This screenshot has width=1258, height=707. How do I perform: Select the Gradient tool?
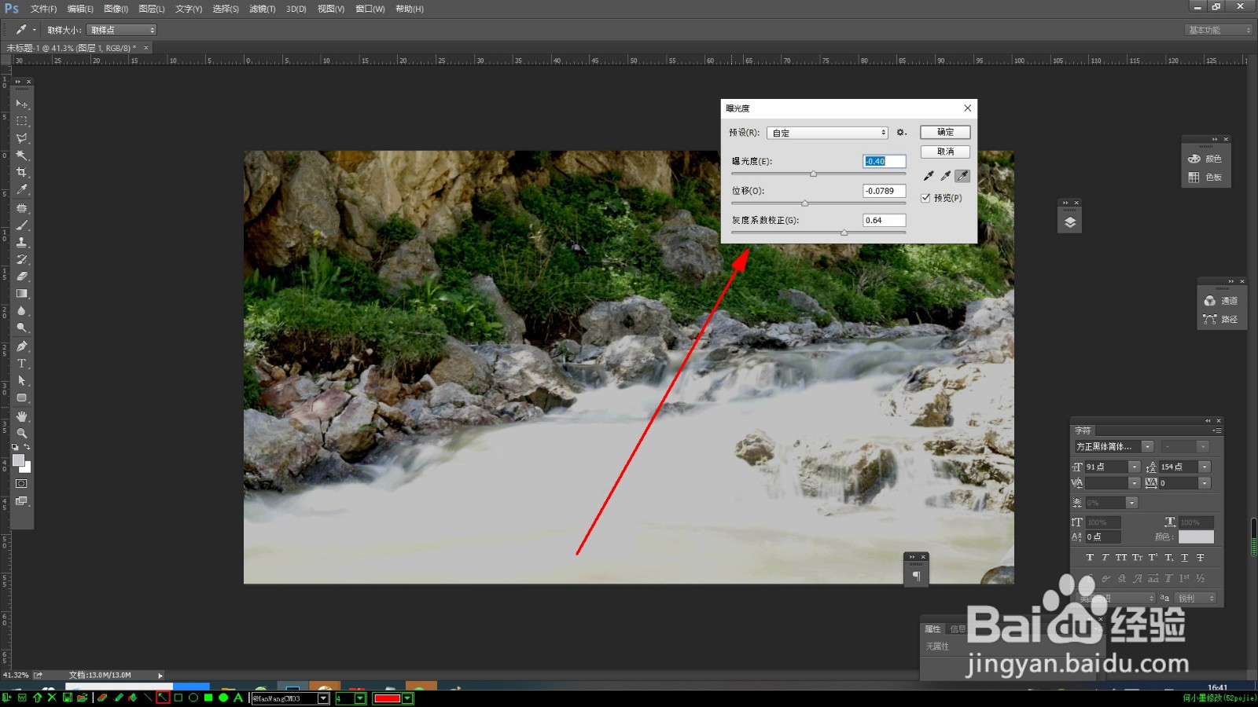tap(22, 294)
